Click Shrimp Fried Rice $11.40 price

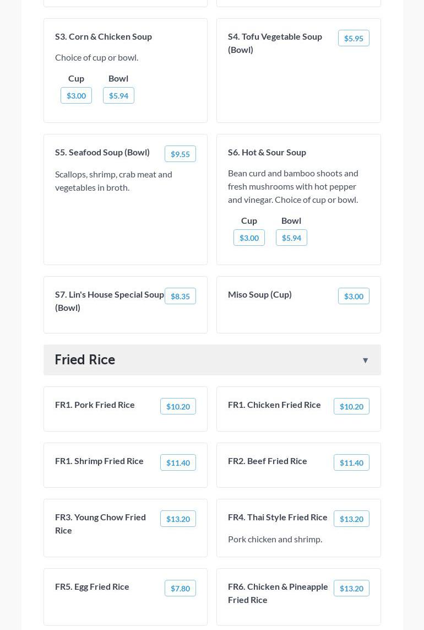[x=178, y=462]
